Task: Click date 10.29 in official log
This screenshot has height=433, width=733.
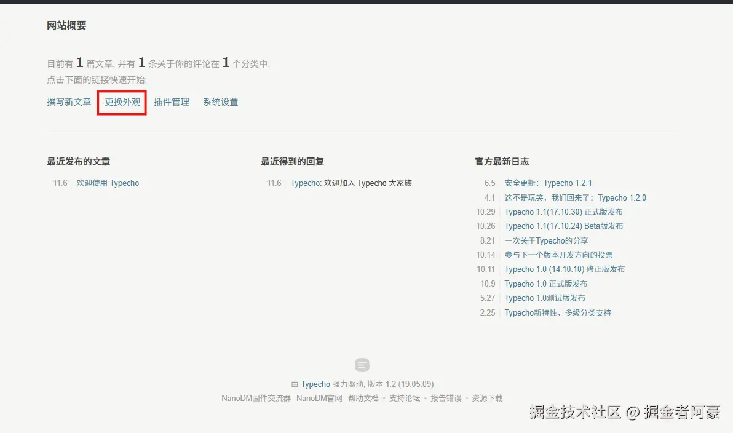Action: pos(485,212)
